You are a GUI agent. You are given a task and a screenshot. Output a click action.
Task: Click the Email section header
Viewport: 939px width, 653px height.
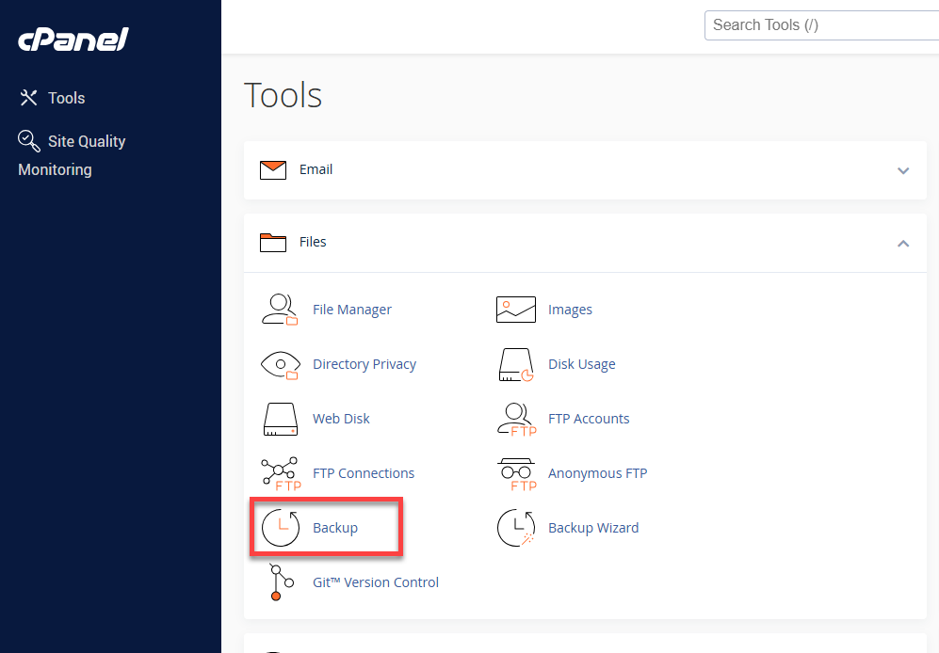tap(316, 169)
